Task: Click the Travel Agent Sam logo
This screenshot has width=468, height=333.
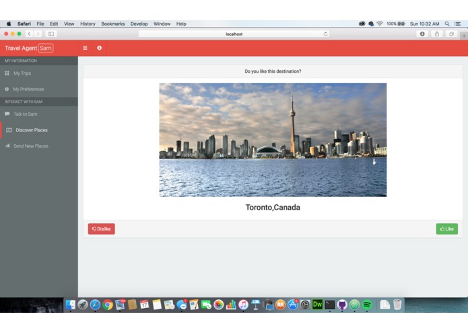Action: tap(29, 48)
